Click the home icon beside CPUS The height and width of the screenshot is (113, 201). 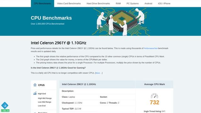tap(35, 85)
